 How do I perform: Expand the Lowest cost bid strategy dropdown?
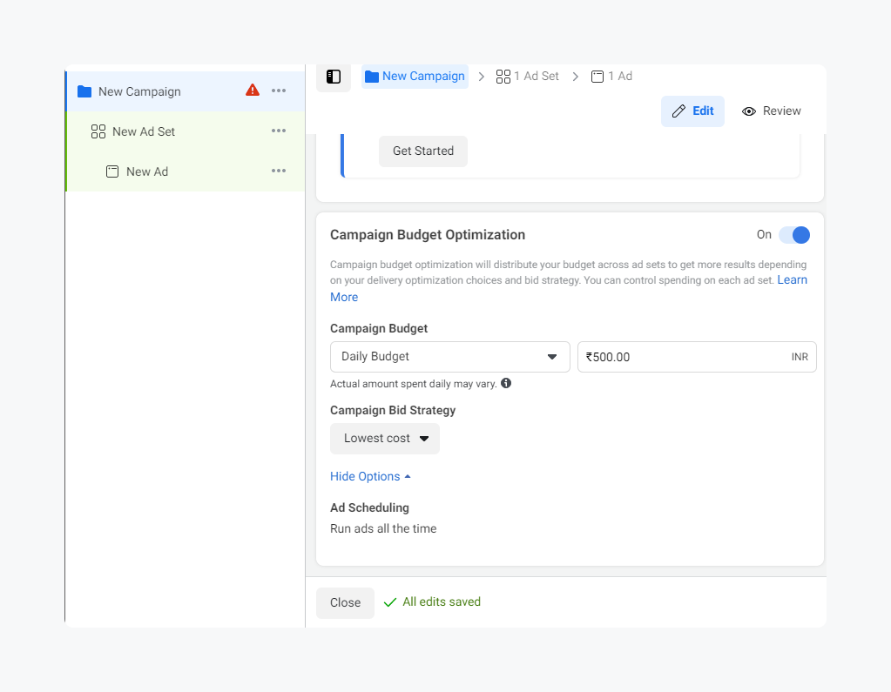[385, 439]
